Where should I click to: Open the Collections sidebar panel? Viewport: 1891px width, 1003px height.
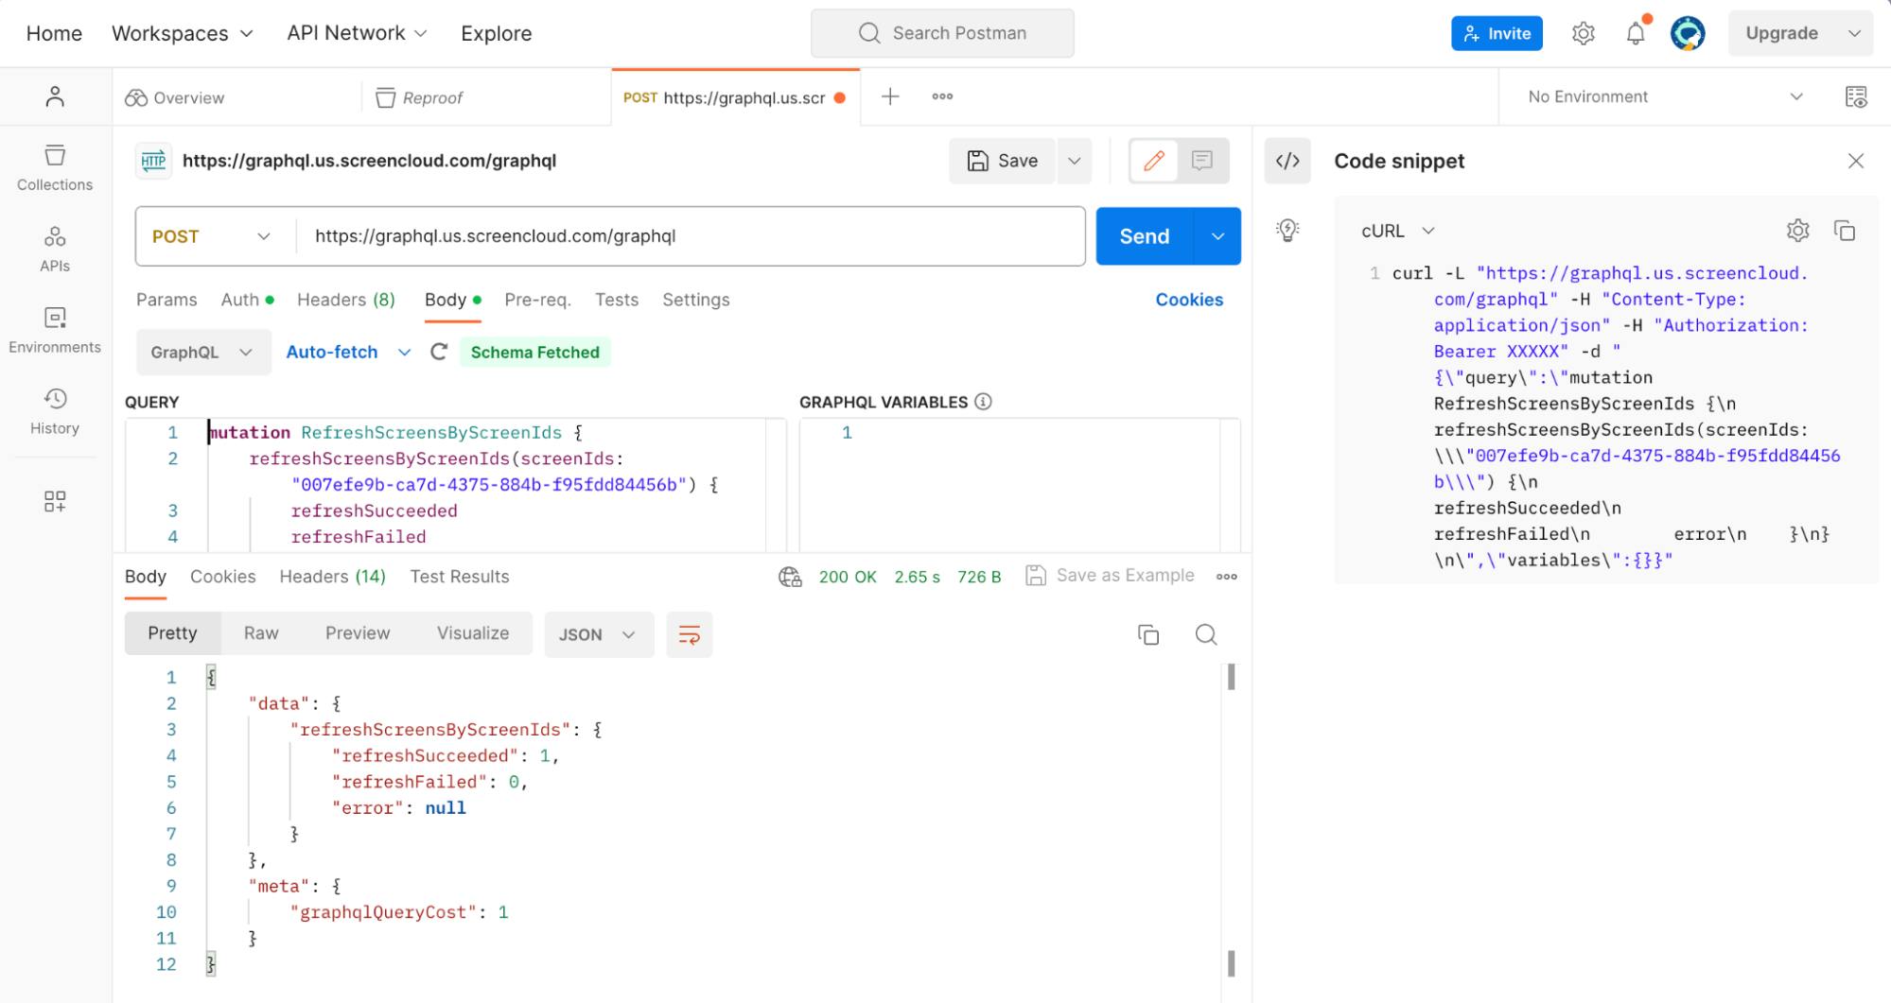pos(55,168)
